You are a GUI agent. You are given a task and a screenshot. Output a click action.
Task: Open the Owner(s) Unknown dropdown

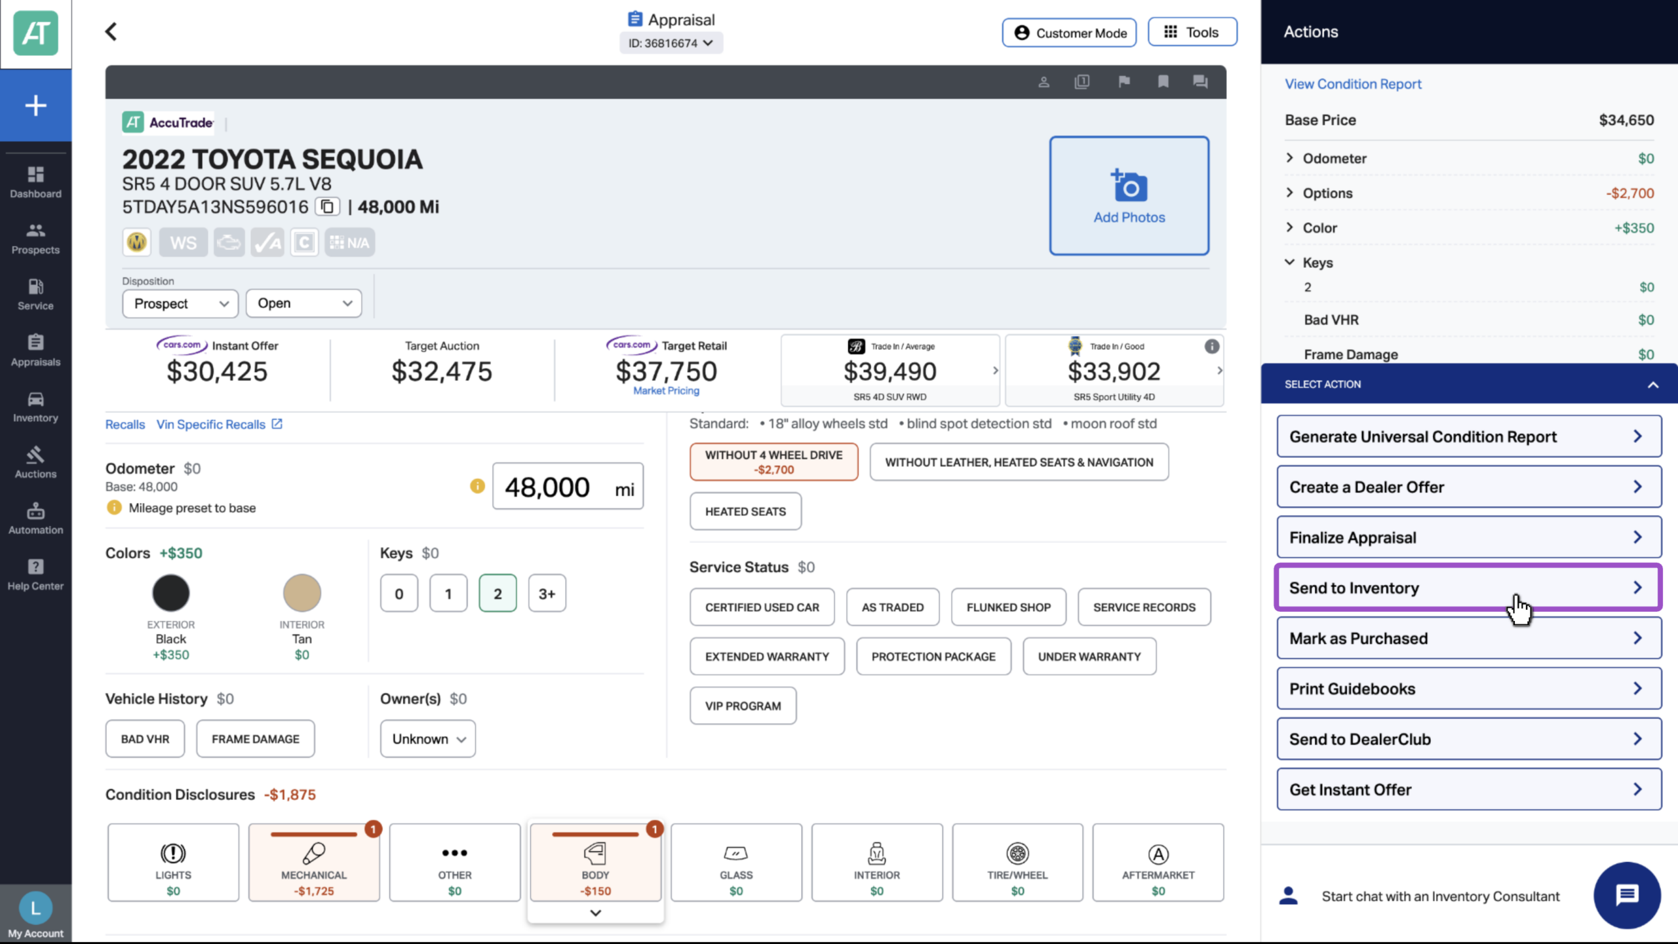[428, 739]
